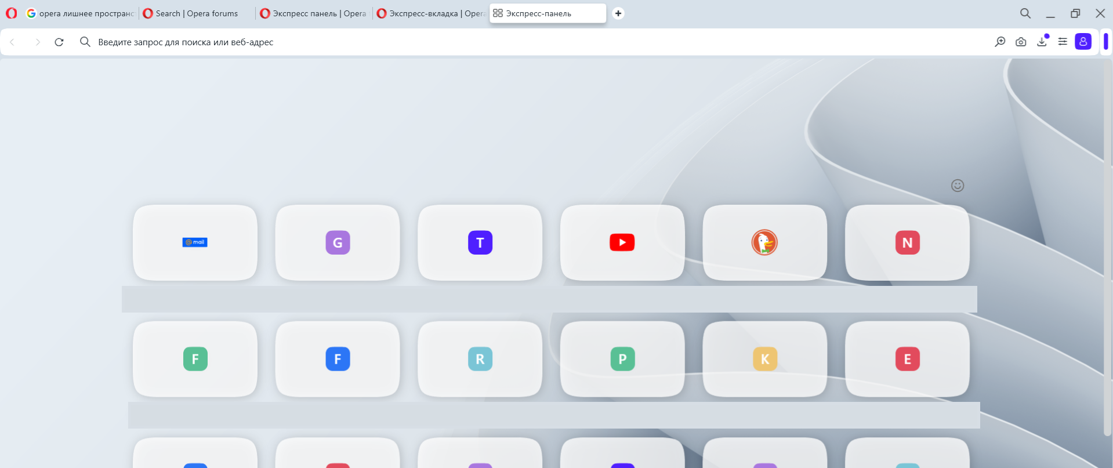Viewport: 1113px width, 468px height.
Task: Open the DuckDuckGo speed dial tile
Action: tap(765, 242)
